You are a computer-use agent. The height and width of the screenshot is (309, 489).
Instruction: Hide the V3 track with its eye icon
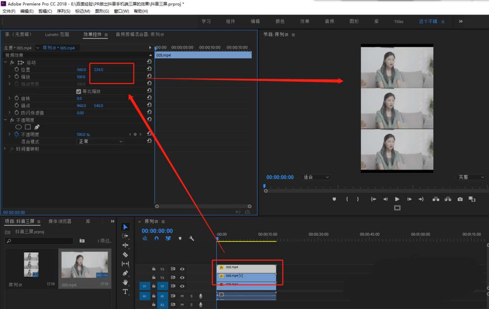pos(182,269)
